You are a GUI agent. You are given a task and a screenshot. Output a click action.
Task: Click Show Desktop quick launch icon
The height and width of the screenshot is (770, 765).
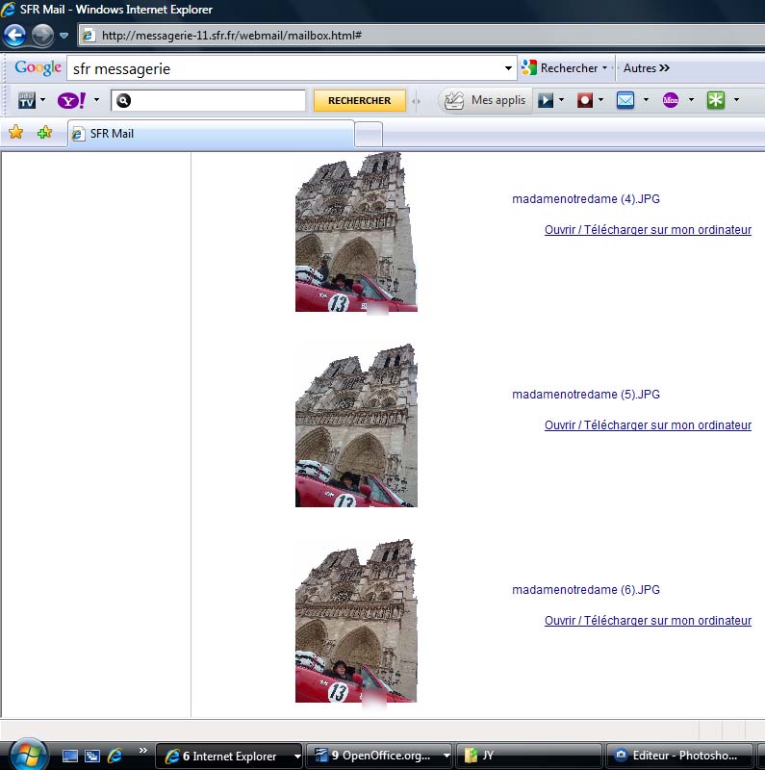(69, 757)
